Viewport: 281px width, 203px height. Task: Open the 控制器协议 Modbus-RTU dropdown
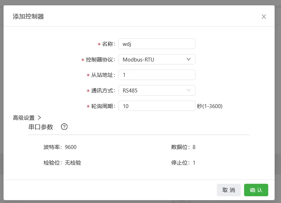[156, 59]
